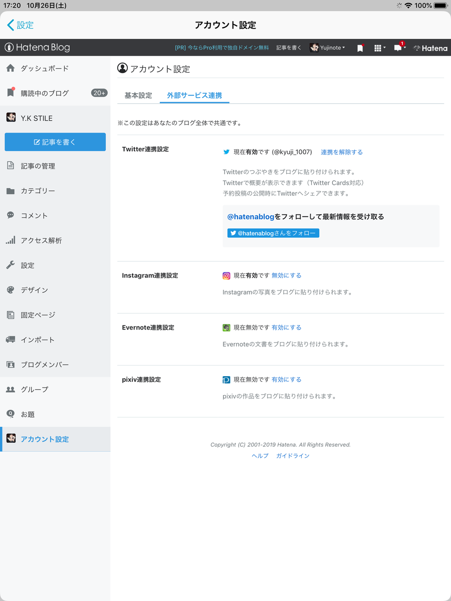Open the ガイドライン footer link

click(x=293, y=456)
